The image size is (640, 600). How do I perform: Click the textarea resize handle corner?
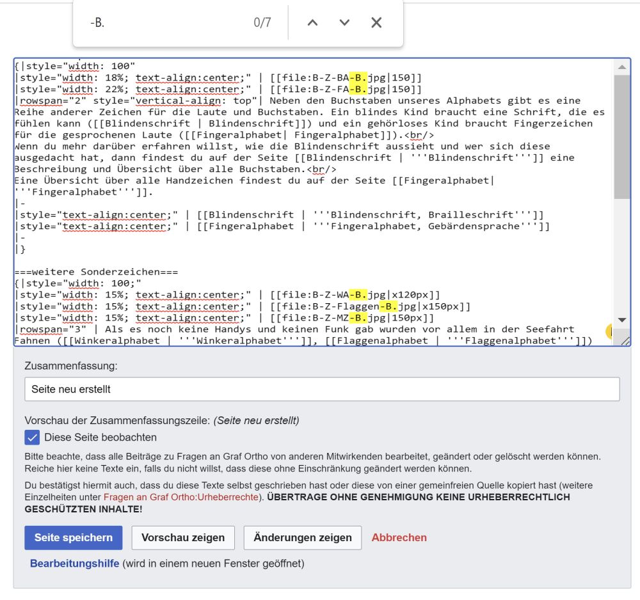[x=625, y=341]
